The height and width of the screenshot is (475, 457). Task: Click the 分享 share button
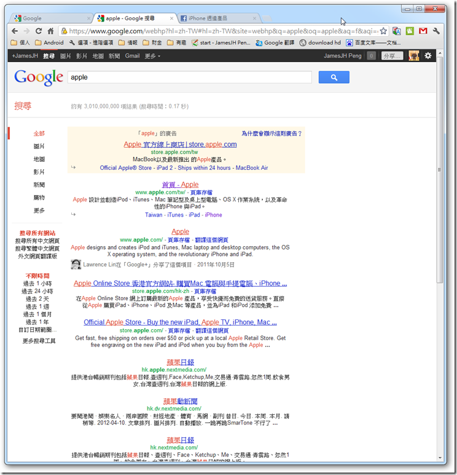[392, 56]
